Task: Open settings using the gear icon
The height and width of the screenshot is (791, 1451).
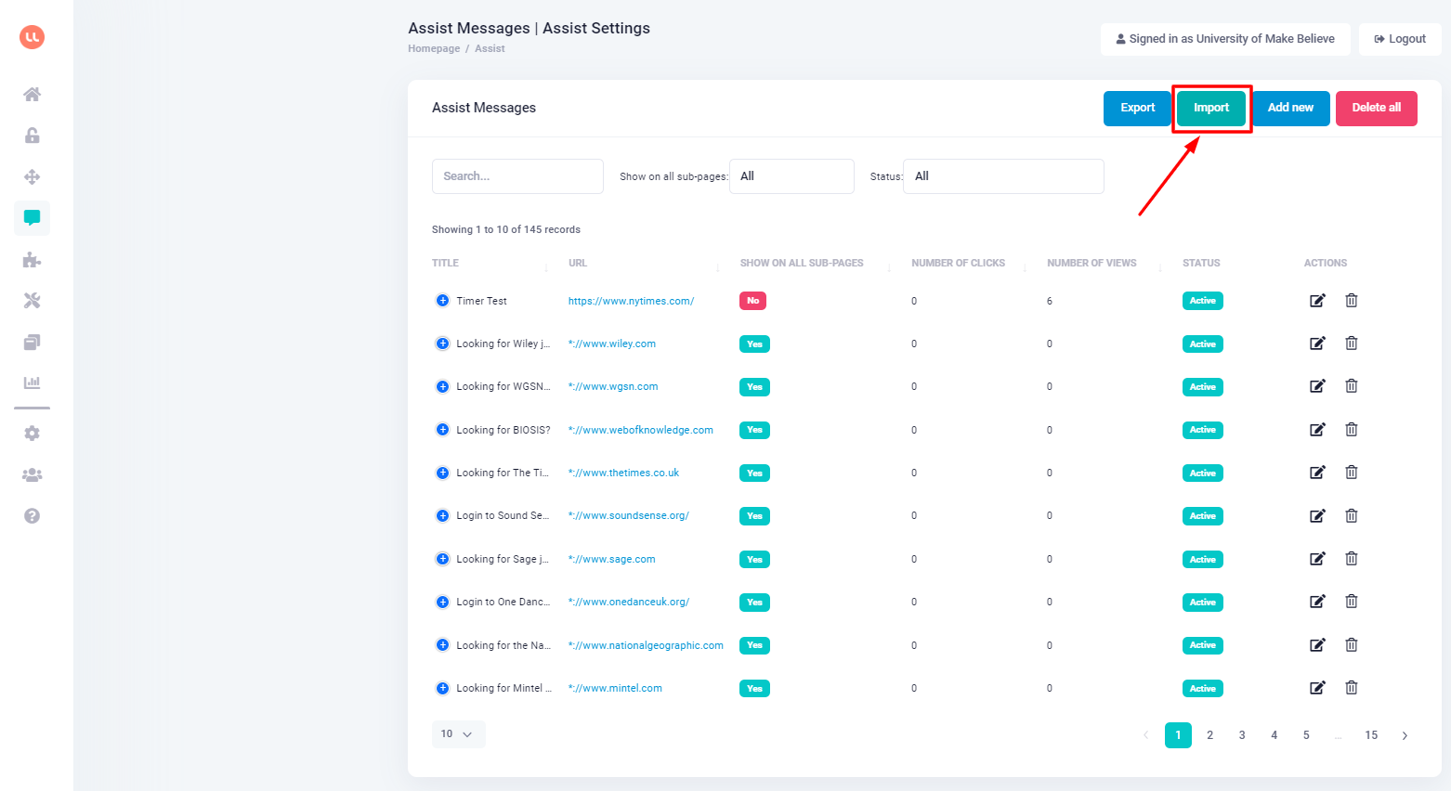Action: pyautogui.click(x=32, y=433)
